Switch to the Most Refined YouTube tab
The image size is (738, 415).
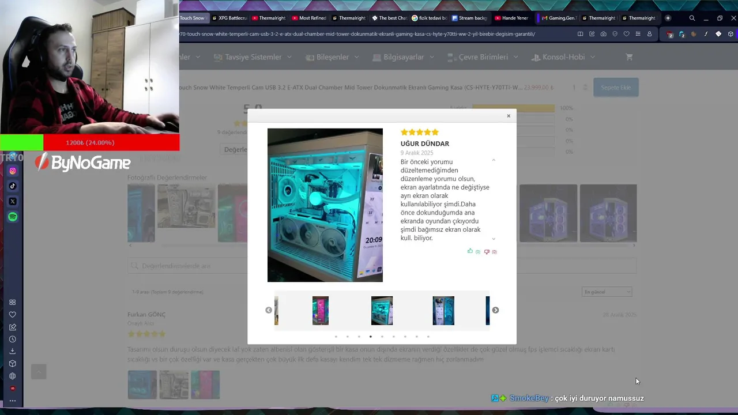309,18
